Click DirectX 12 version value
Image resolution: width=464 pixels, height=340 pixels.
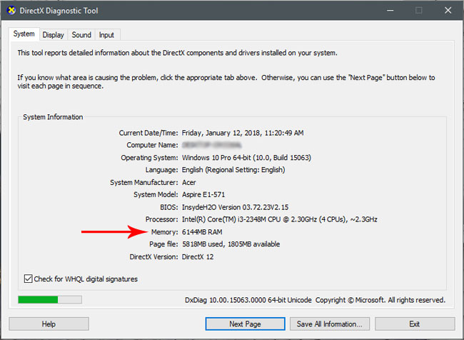point(198,256)
